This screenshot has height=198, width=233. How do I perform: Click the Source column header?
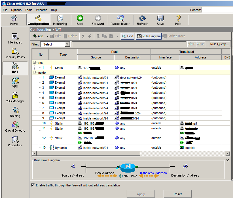coord(96,57)
